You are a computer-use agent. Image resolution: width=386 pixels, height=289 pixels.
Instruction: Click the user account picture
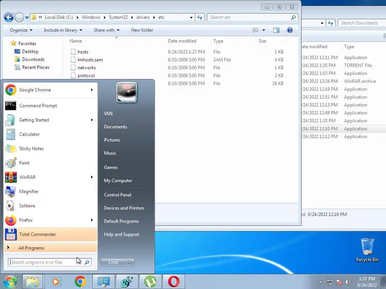pos(127,93)
